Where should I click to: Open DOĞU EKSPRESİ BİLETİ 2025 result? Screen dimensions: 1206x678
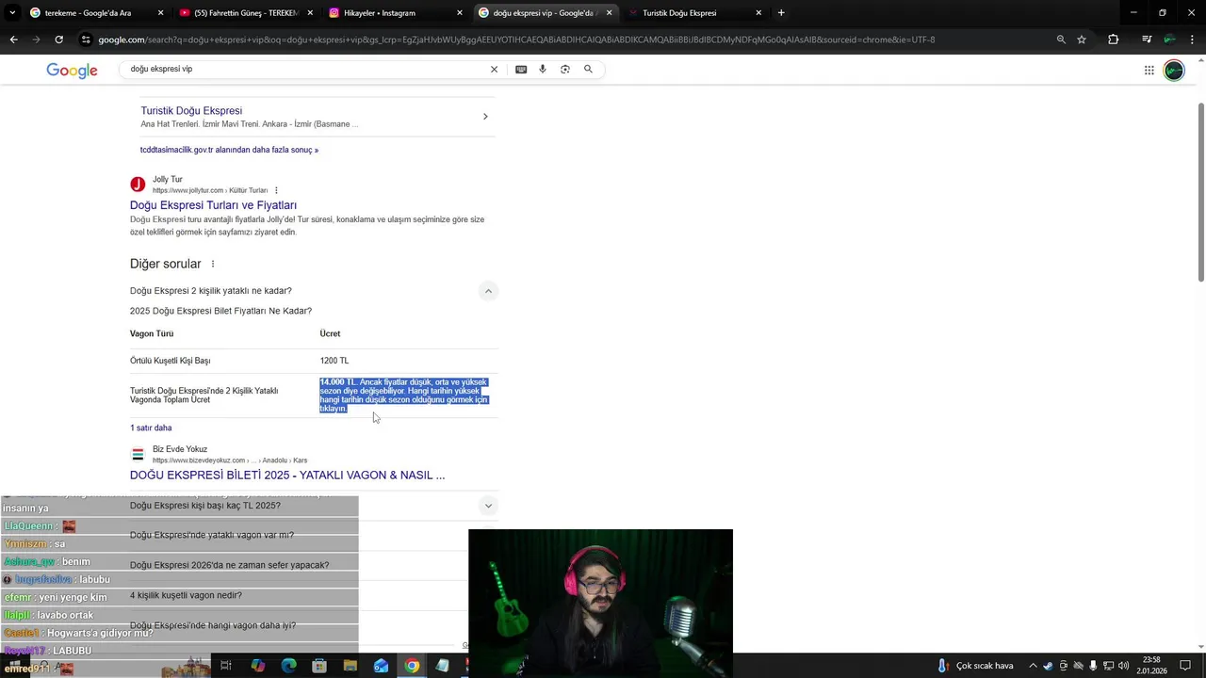287,476
